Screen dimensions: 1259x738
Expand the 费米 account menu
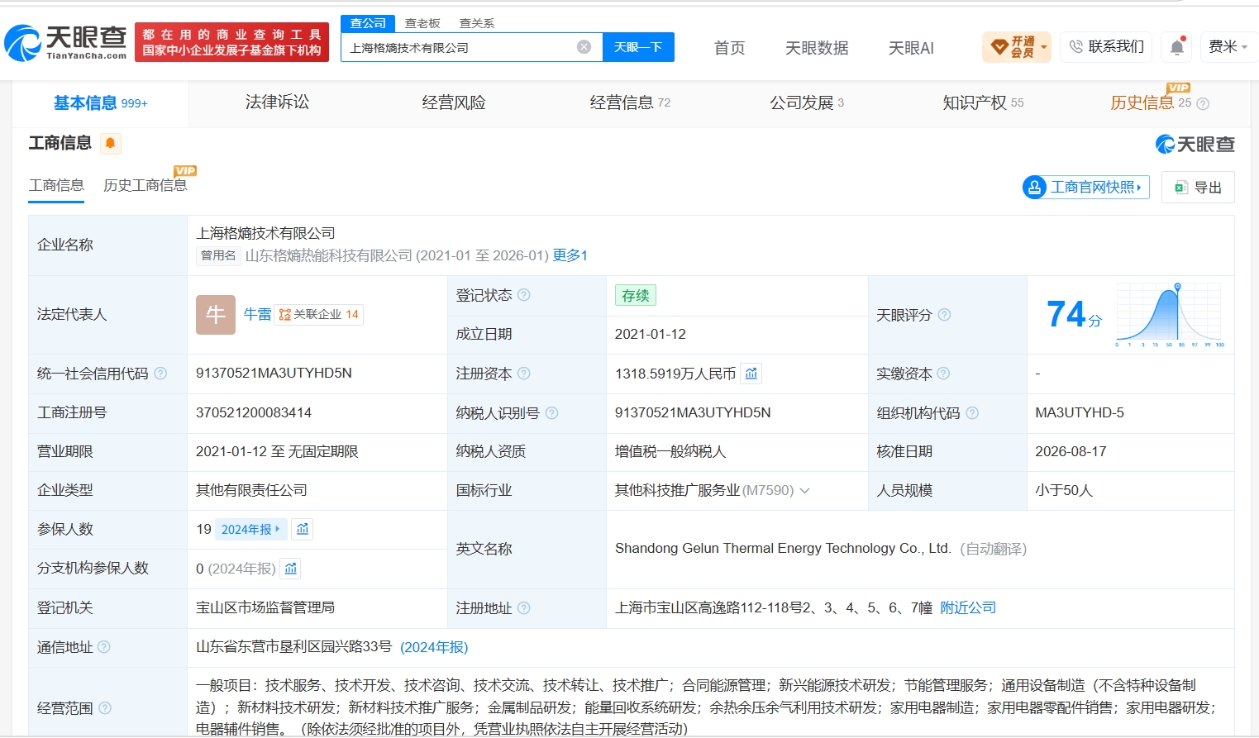(1228, 47)
